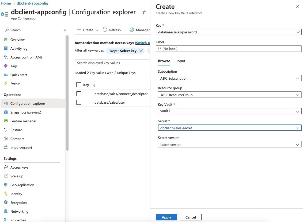Click the Networking icon in sidebar
The height and width of the screenshot is (222, 303).
tap(6, 211)
